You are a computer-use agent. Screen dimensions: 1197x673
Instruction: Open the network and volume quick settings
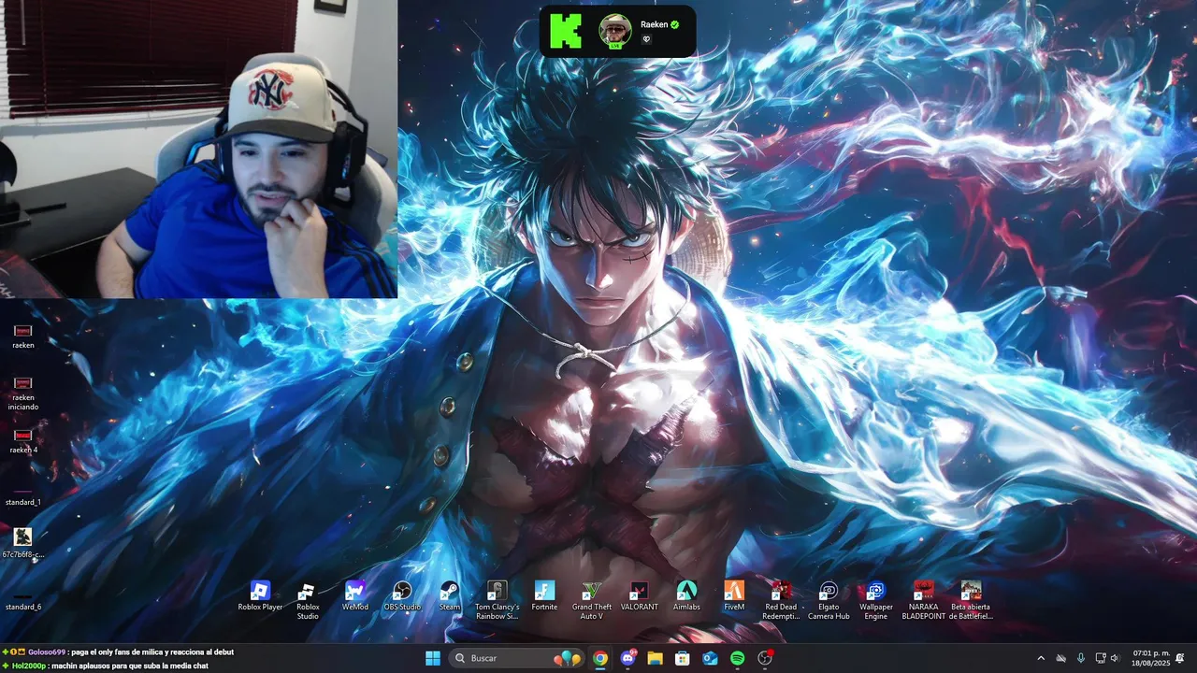point(1107,658)
